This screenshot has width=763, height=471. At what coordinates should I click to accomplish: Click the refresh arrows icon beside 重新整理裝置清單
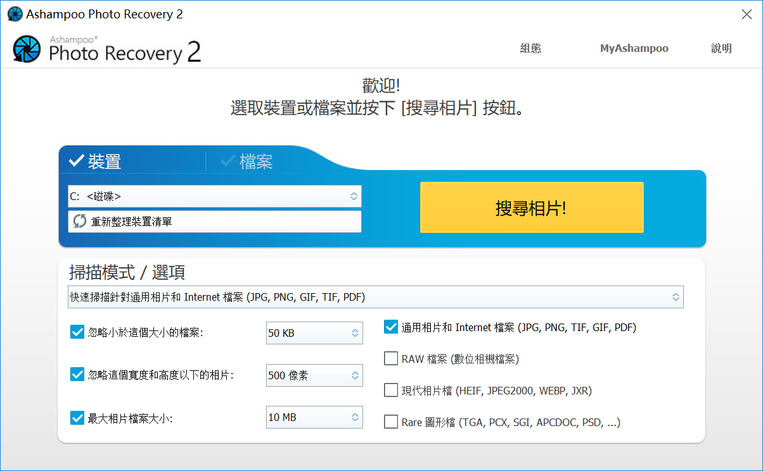click(x=80, y=221)
